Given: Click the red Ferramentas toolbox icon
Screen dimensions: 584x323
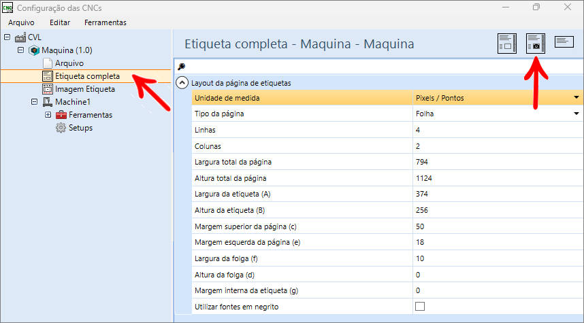Looking at the screenshot, I should coord(61,115).
